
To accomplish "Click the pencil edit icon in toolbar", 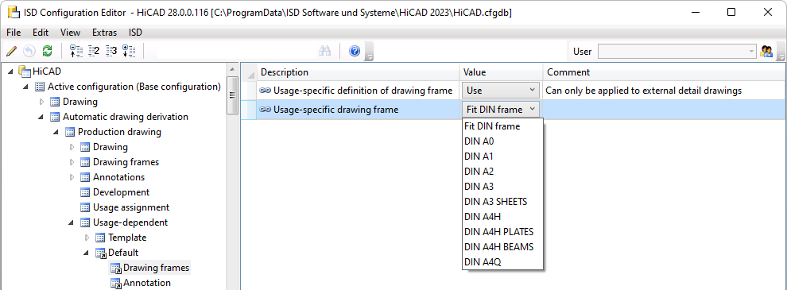I will [x=12, y=51].
